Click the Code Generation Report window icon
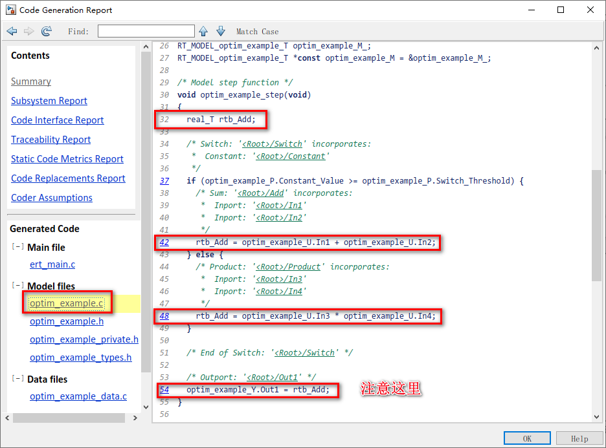This screenshot has height=448, width=606. tap(11, 10)
